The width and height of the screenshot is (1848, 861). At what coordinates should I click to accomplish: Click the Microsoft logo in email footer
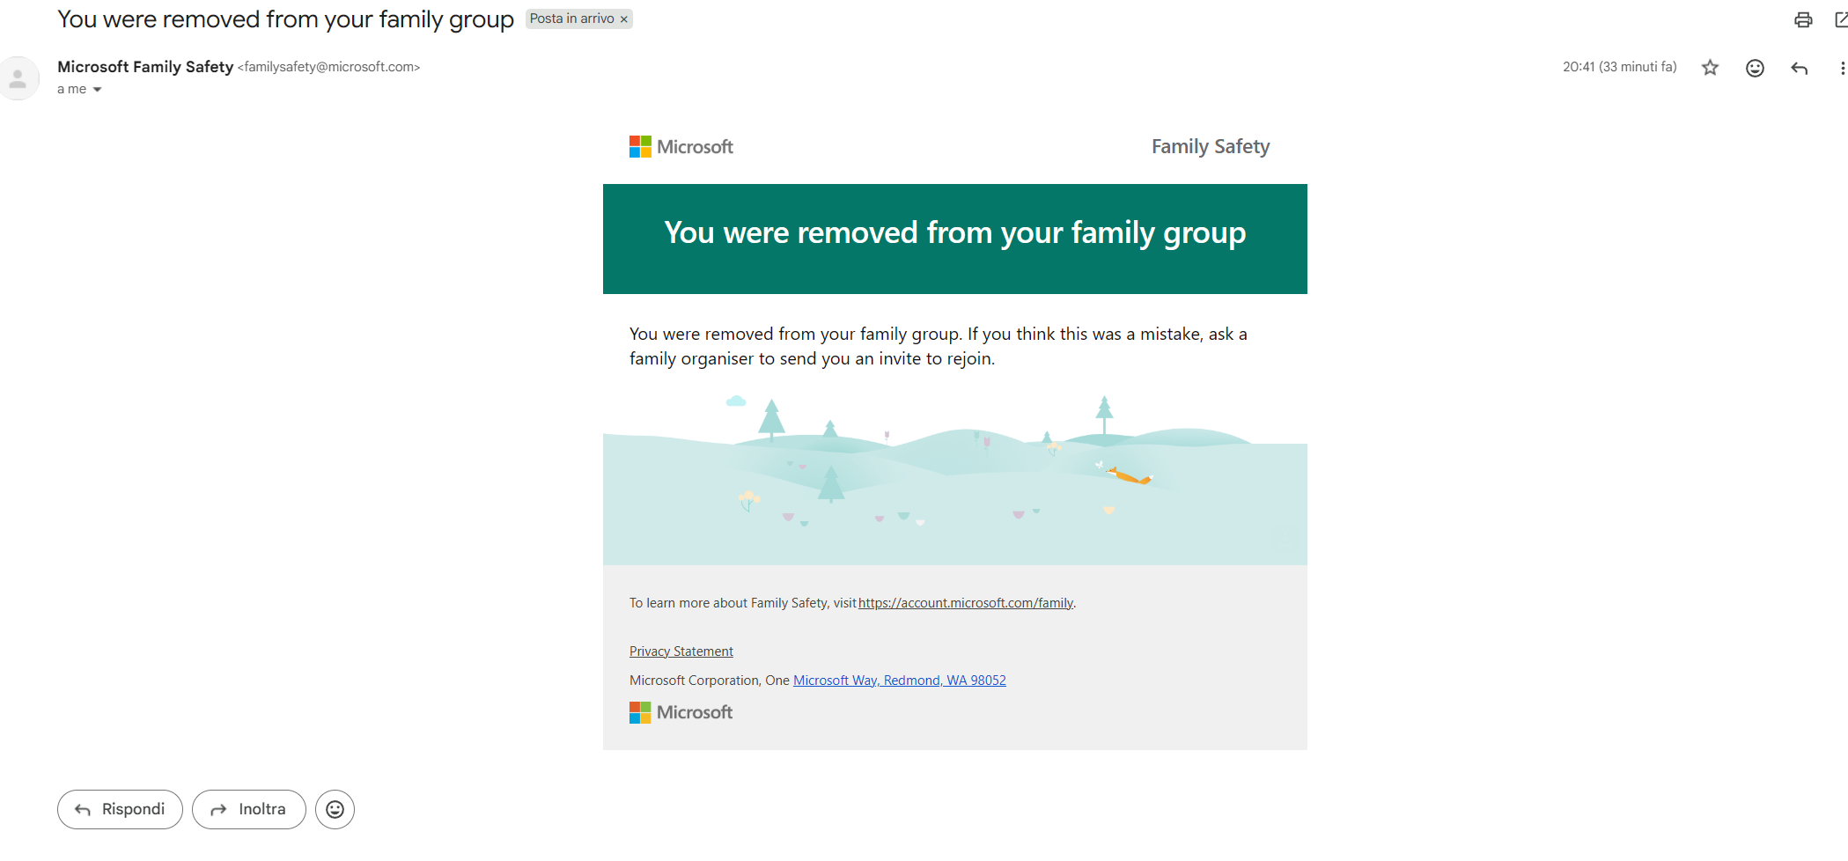point(681,712)
